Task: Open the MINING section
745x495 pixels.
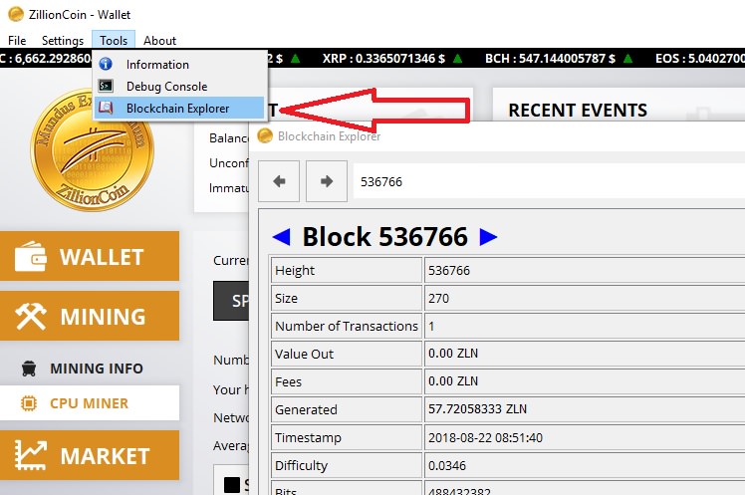Action: [90, 316]
